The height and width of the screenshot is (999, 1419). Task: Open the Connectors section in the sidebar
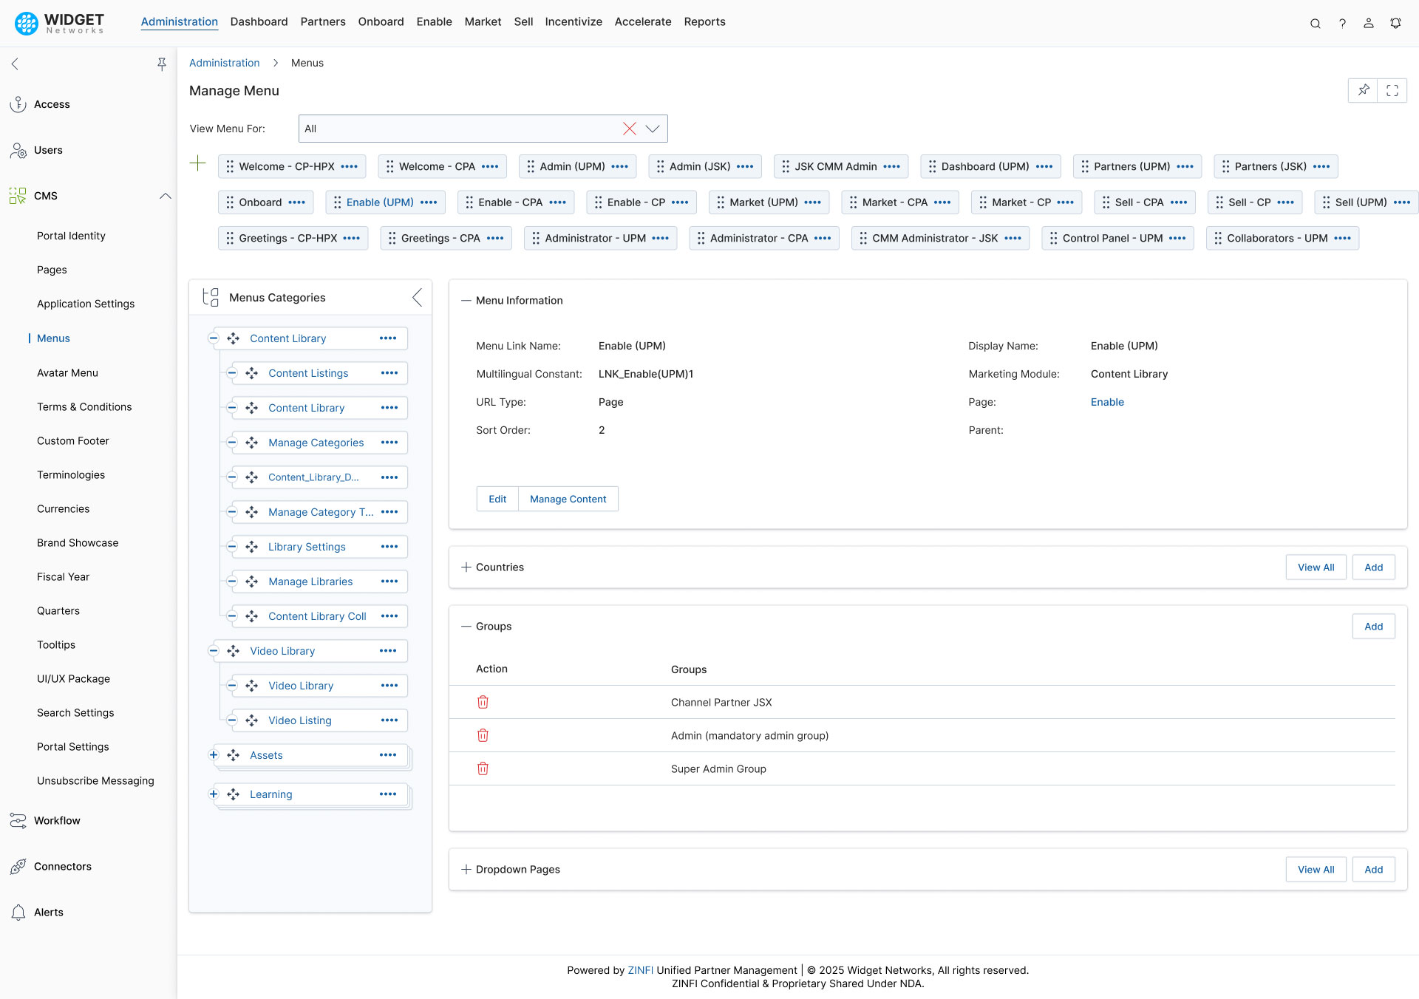point(63,866)
